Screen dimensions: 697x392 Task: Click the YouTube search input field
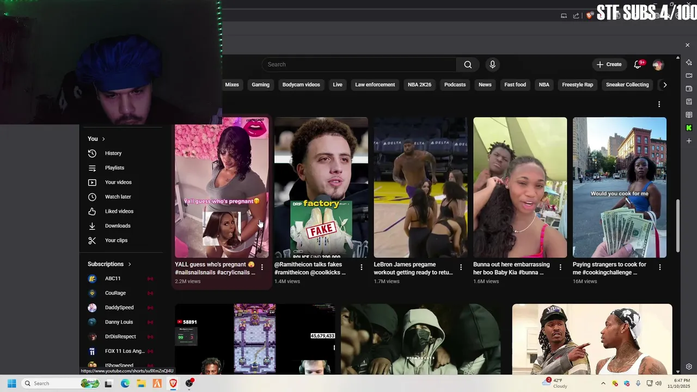pyautogui.click(x=359, y=64)
